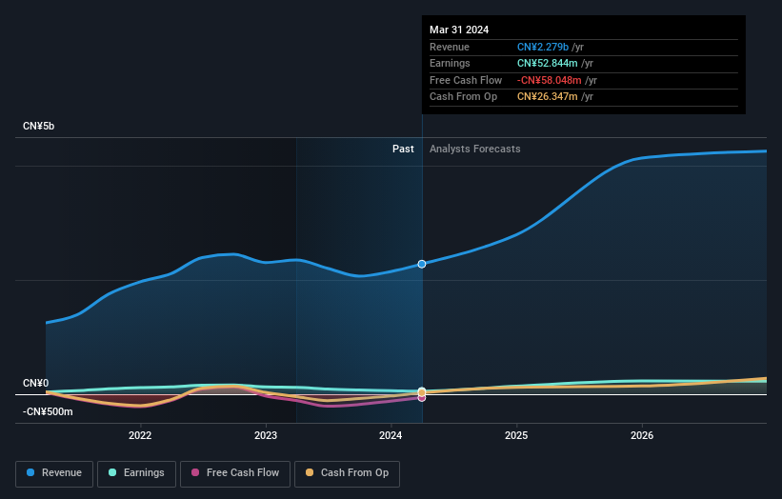Click the -CN¥500m y-axis label

tap(48, 411)
